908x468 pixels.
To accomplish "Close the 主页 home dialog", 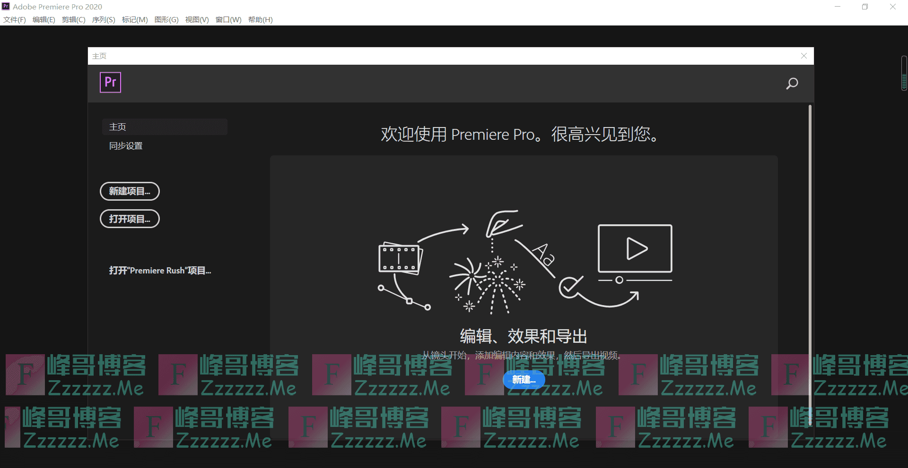I will coord(803,56).
